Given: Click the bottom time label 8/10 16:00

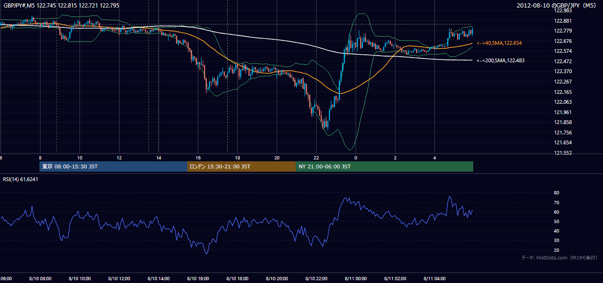Looking at the screenshot, I should tap(198, 279).
